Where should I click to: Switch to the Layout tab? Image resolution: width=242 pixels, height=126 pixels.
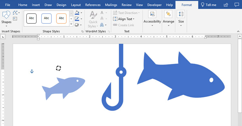(76, 5)
